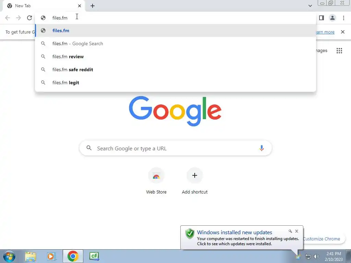
Task: Click into the address bar text files.fm
Action: [x=60, y=18]
